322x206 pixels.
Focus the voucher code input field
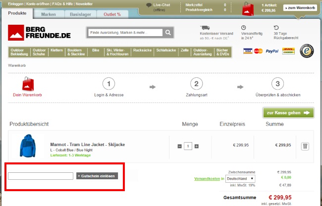[x=41, y=176]
